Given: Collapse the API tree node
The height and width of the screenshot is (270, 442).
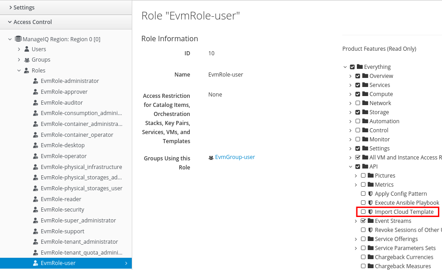Looking at the screenshot, I should pyautogui.click(x=350, y=166).
